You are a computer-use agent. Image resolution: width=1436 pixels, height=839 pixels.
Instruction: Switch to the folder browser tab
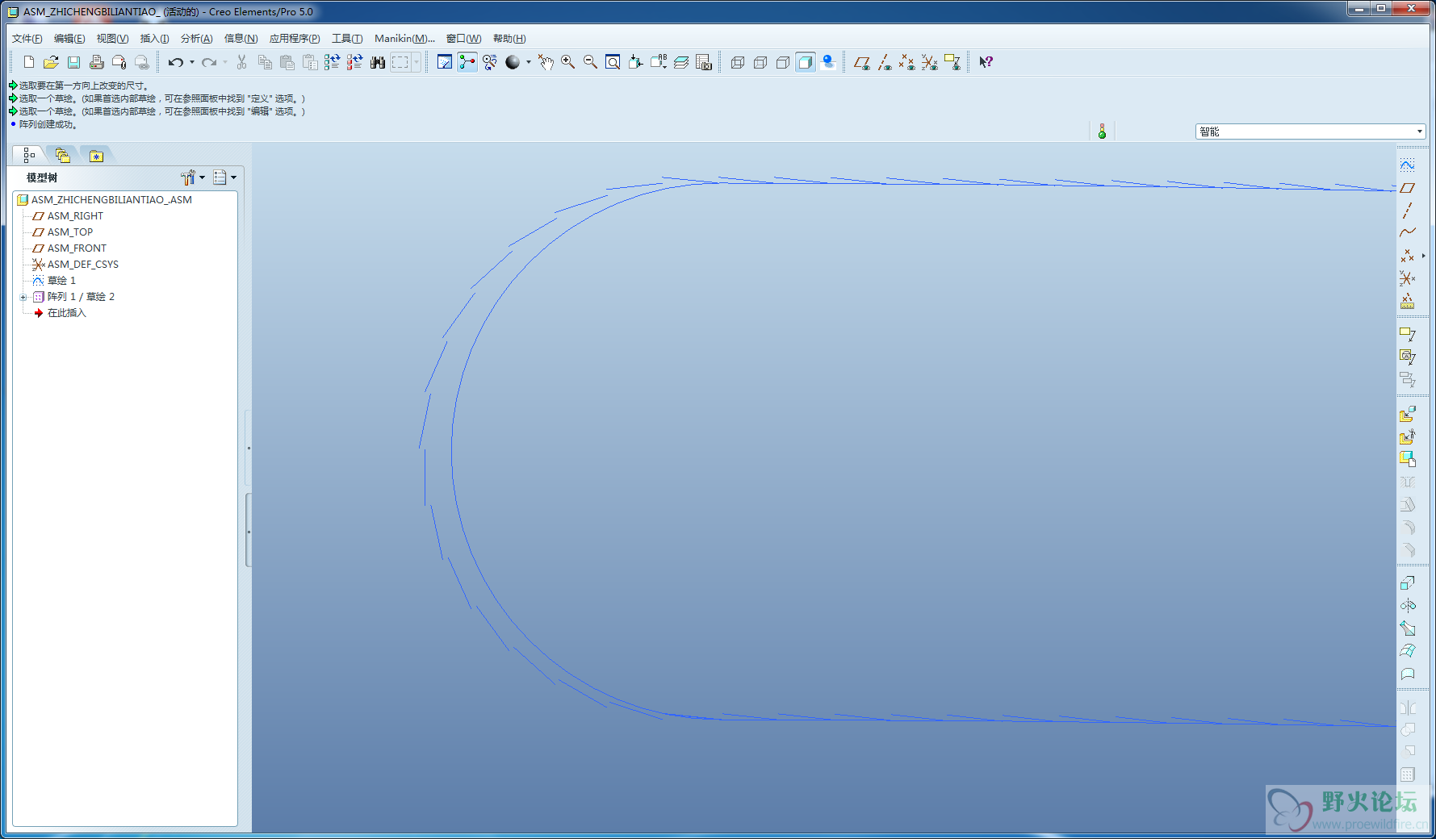point(62,155)
